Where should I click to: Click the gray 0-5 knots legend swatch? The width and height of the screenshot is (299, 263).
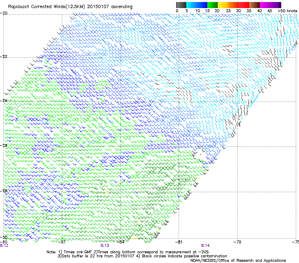pyautogui.click(x=181, y=5)
